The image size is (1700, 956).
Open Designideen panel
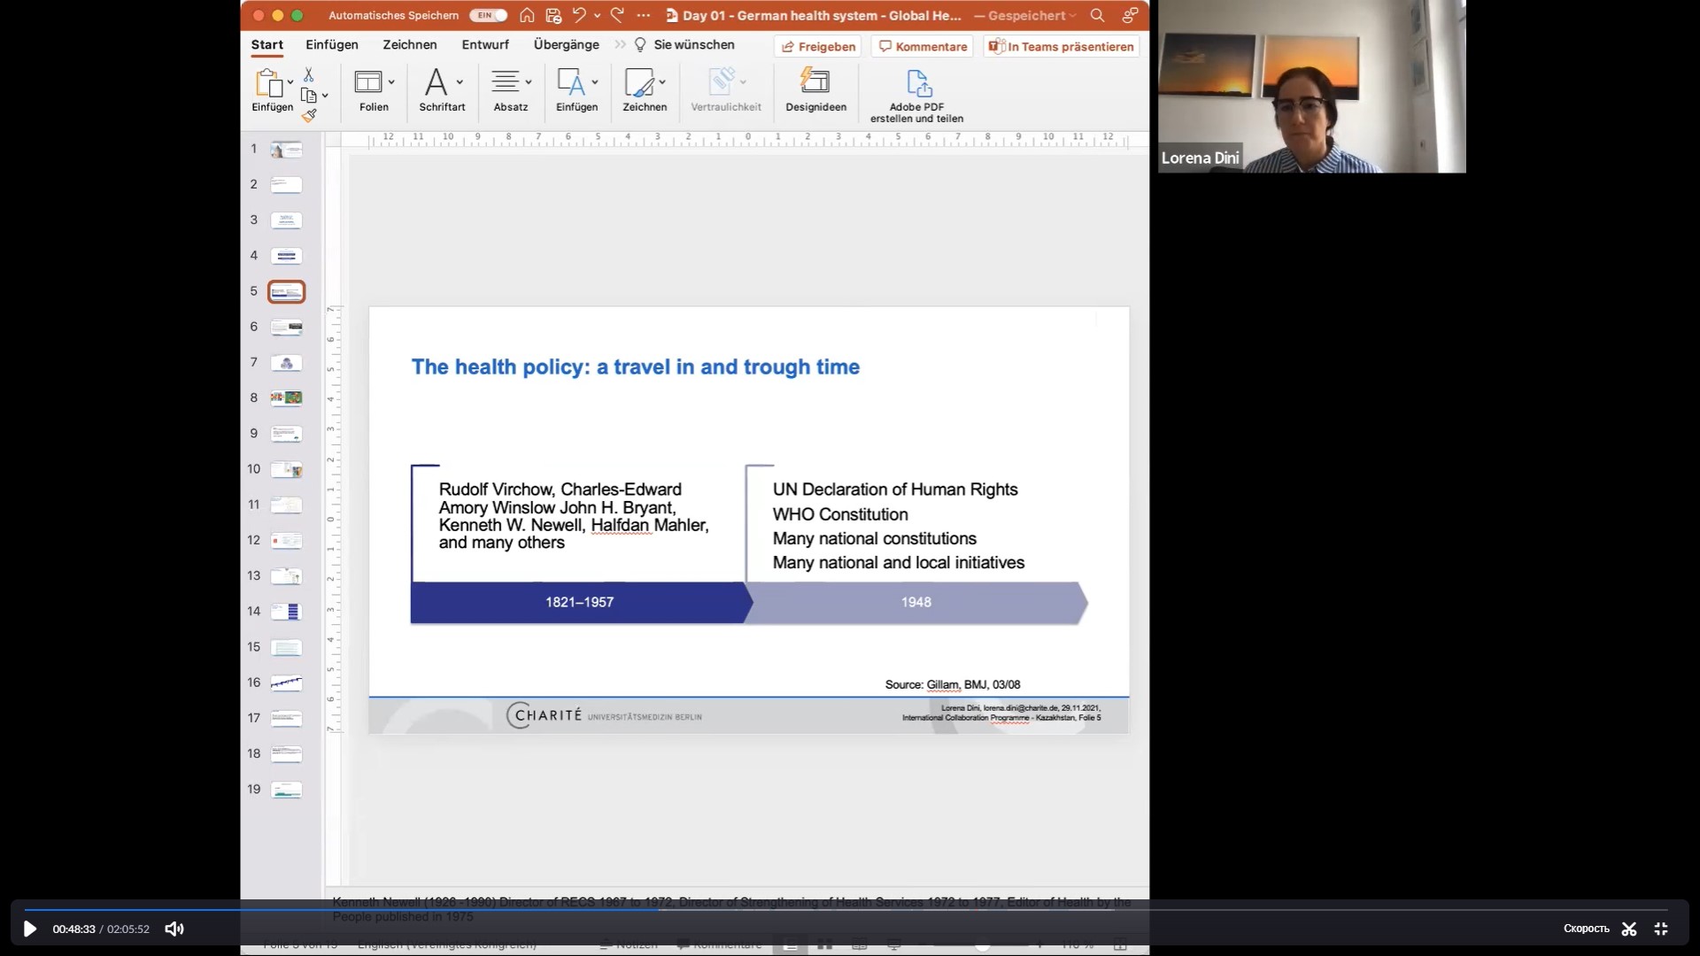point(815,89)
